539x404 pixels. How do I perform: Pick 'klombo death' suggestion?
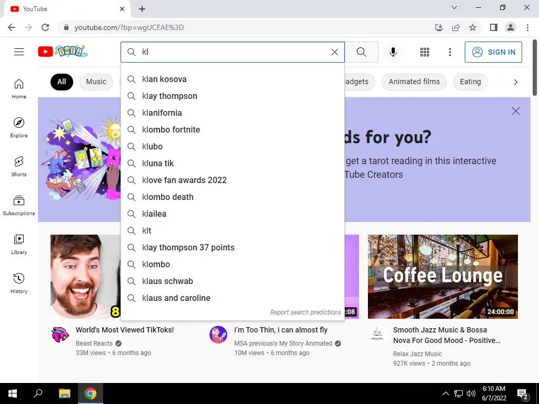point(233,197)
